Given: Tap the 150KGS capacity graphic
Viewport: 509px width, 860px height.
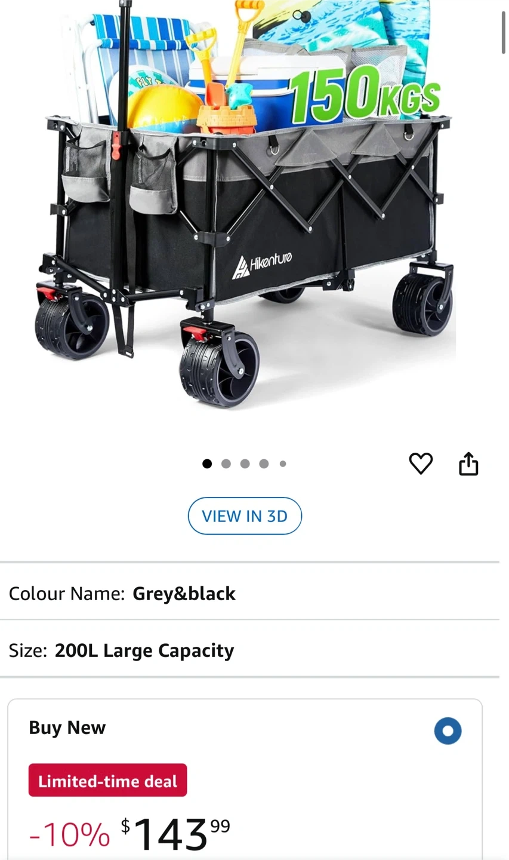Looking at the screenshot, I should click(x=365, y=94).
